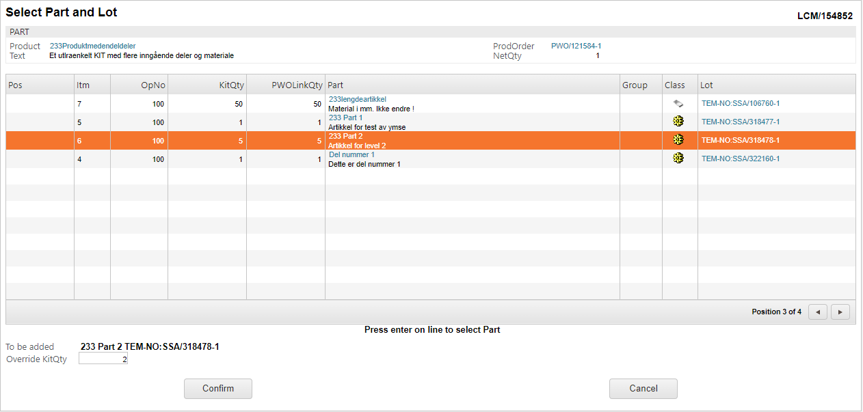863x412 pixels.
Task: Click the material class icon for 233lengdeartikkel
Action: [678, 103]
